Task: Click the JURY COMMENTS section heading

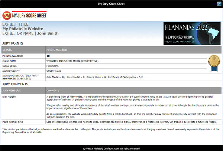Action: pyautogui.click(x=15, y=84)
